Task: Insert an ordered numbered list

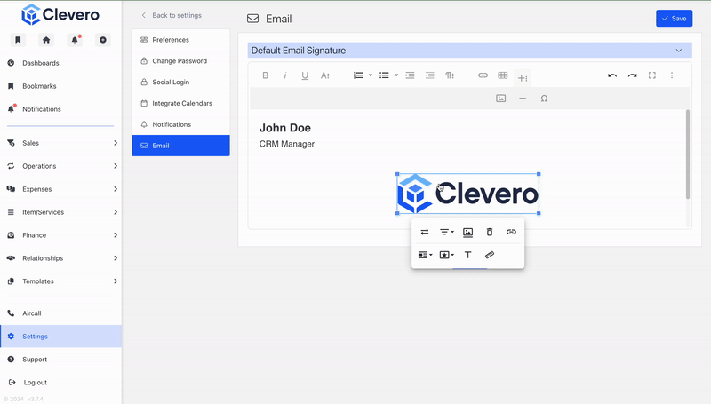Action: click(358, 75)
